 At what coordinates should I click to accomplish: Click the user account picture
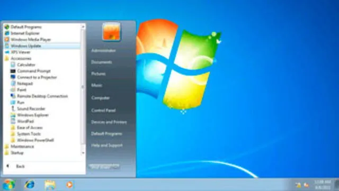pyautogui.click(x=111, y=32)
